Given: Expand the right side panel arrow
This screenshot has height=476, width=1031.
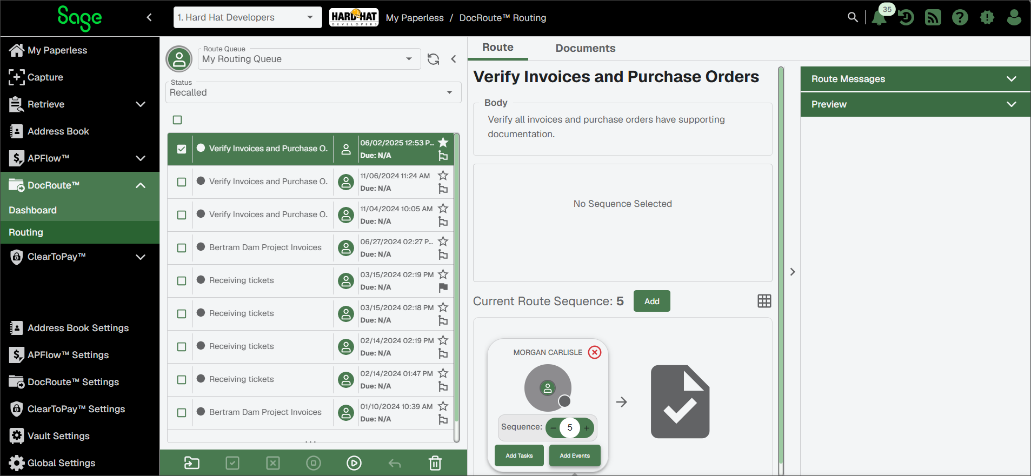Looking at the screenshot, I should pyautogui.click(x=793, y=272).
